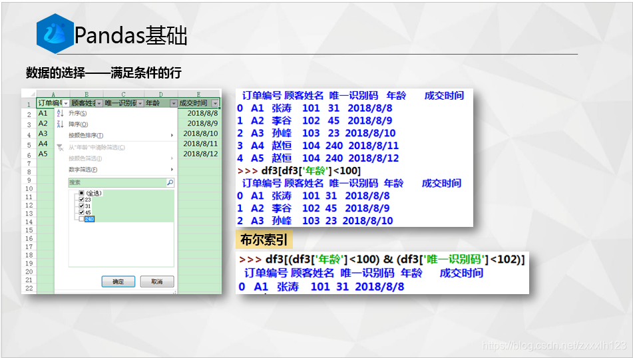Click the code line df3[df3['年龄']<100]
Screen dimensions: 633x358
pos(299,171)
